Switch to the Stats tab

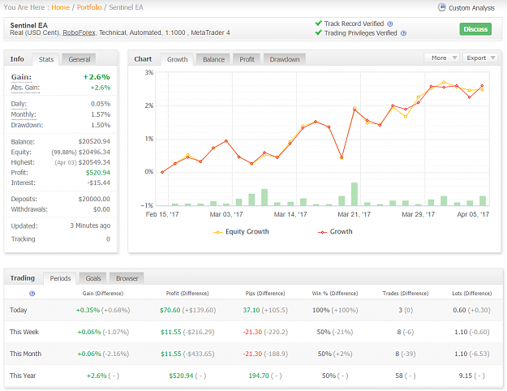(x=46, y=59)
